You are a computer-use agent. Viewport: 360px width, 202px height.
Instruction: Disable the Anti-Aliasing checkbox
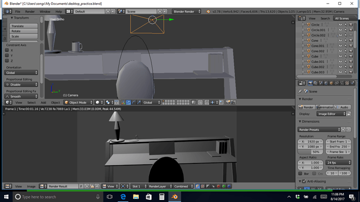coord(304,181)
